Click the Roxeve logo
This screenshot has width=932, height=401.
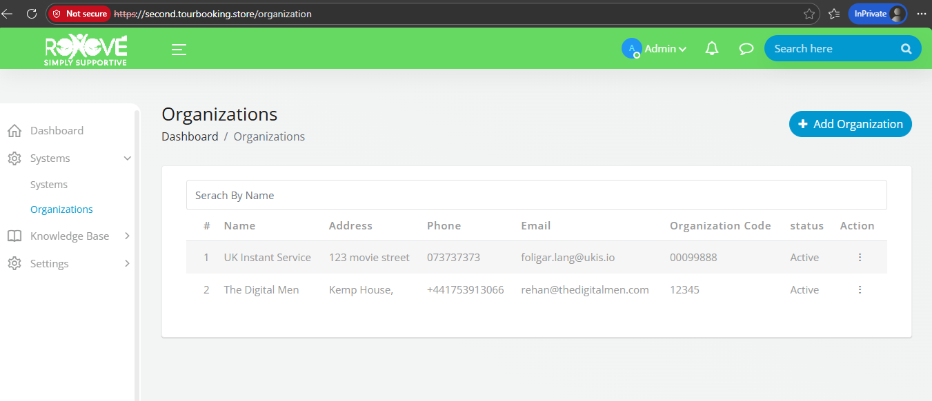86,50
